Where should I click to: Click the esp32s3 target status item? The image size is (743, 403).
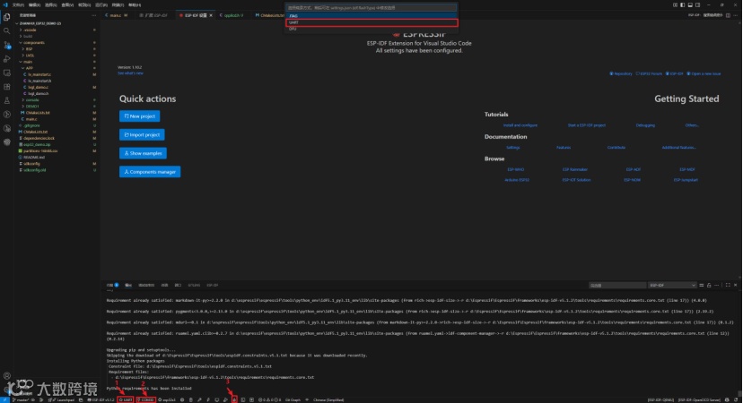click(x=167, y=399)
